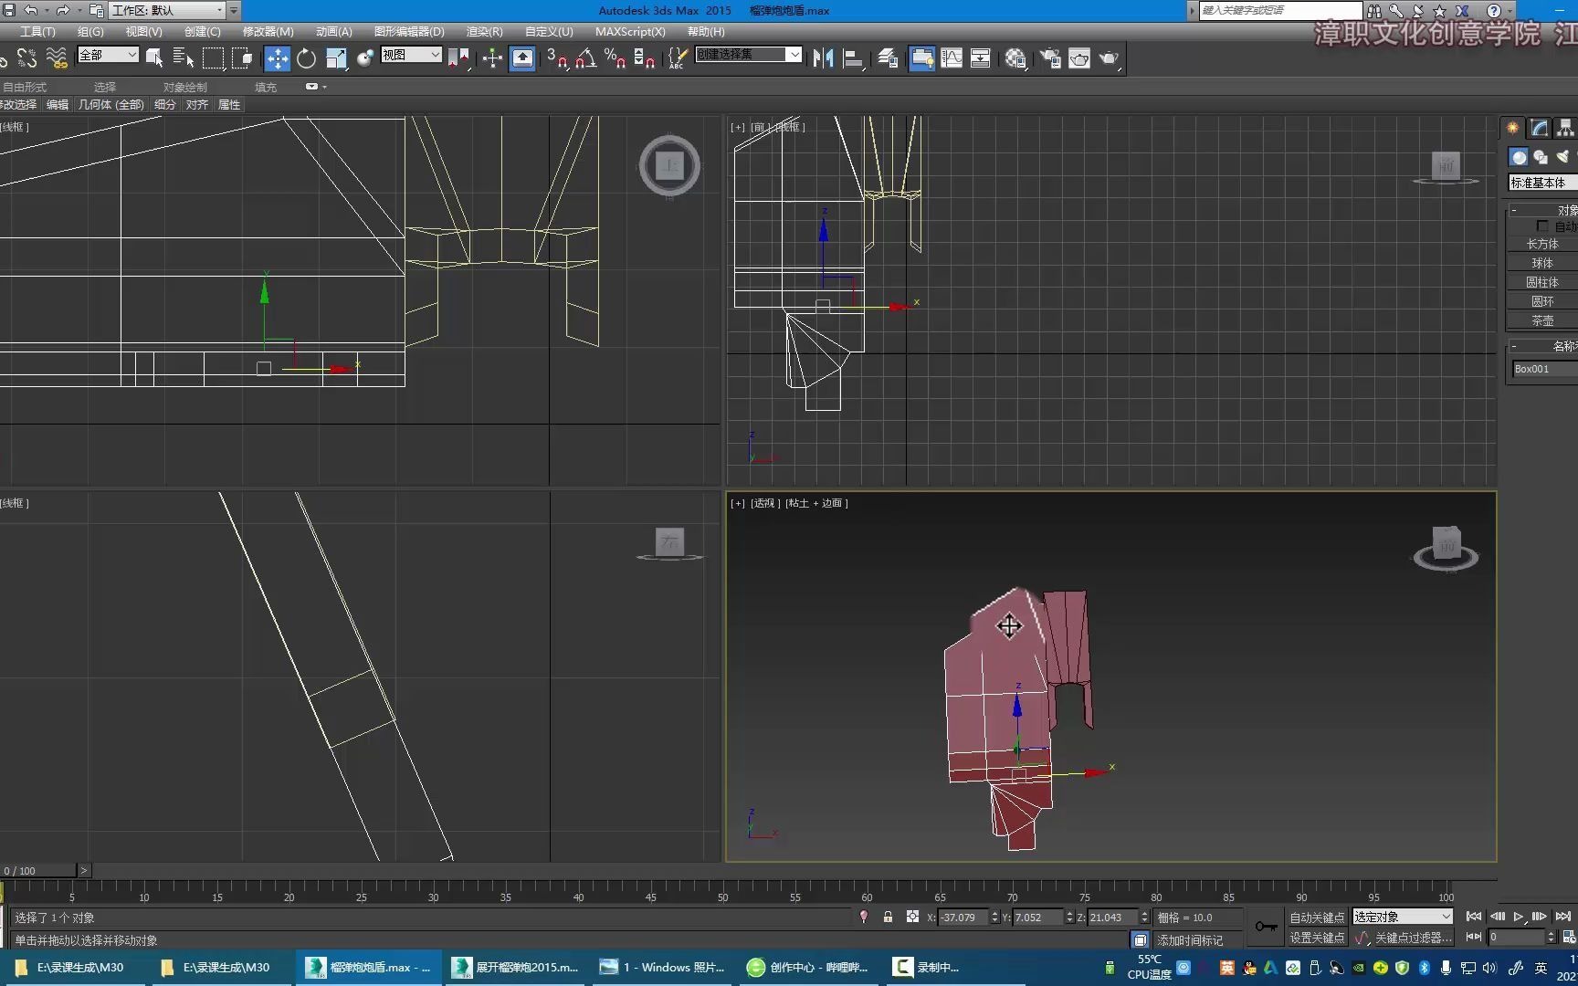Click 设置关键点 set key button
Viewport: 1578px width, 986px height.
pyautogui.click(x=1317, y=938)
